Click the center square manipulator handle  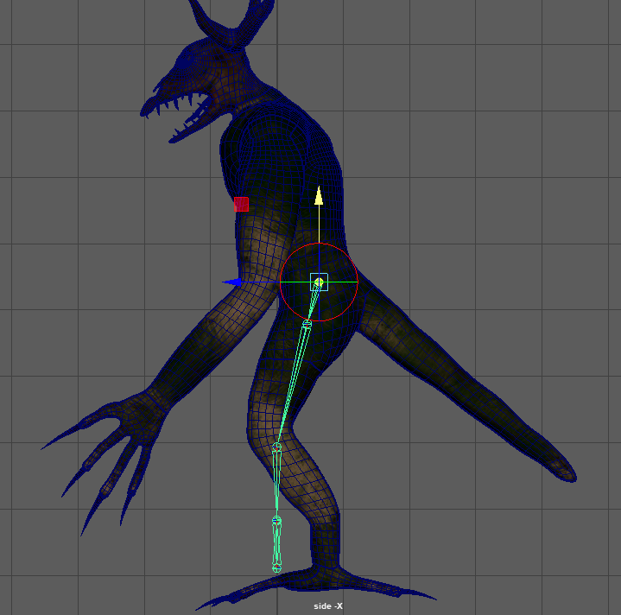click(x=319, y=282)
